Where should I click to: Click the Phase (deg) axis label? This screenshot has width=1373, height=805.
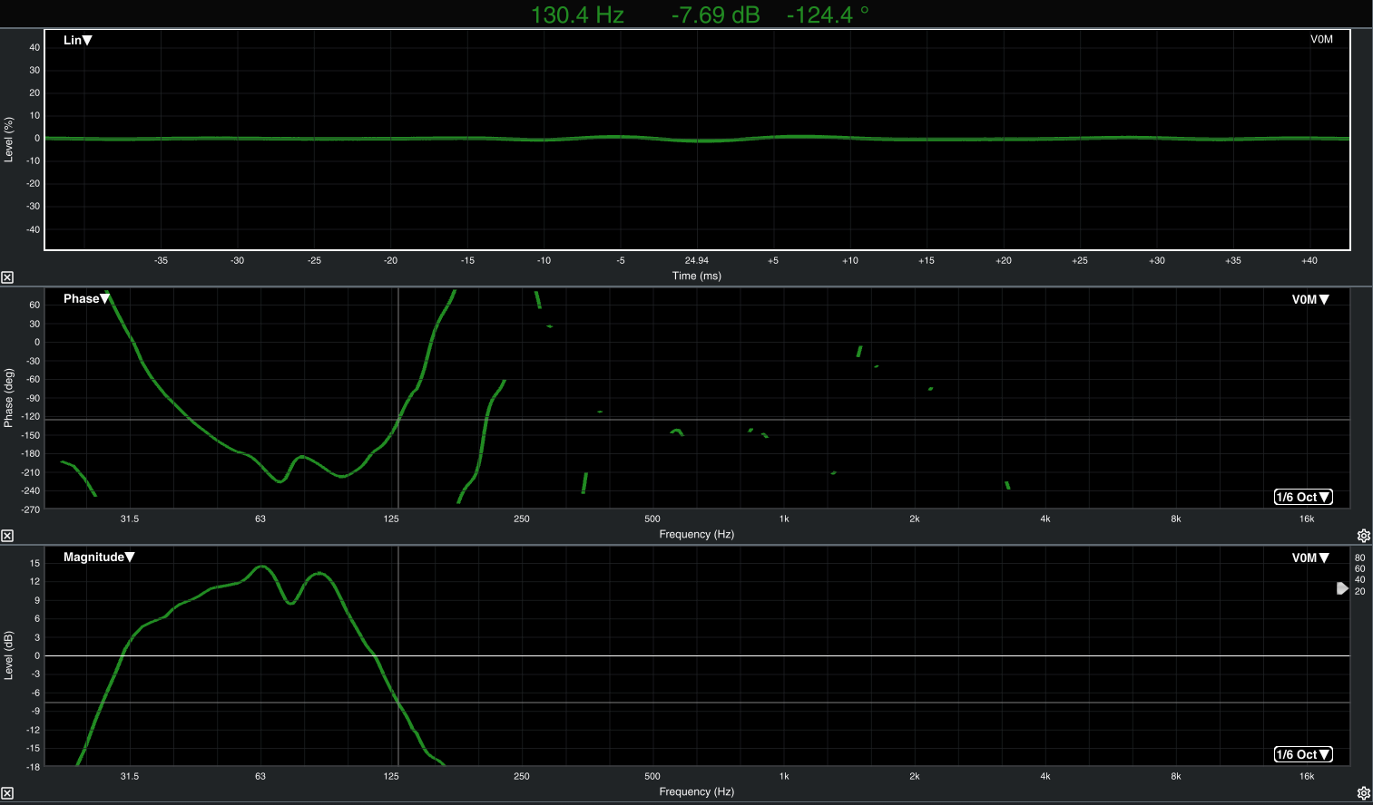[x=8, y=398]
